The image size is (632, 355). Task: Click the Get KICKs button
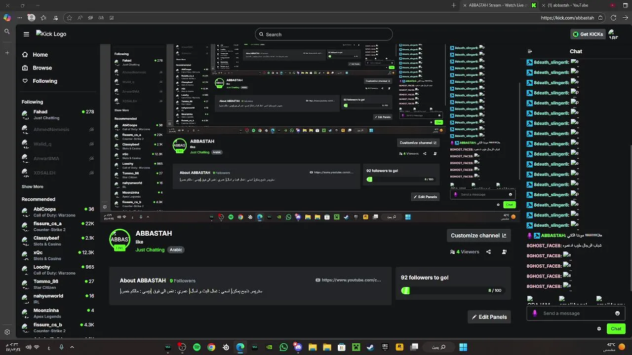click(x=588, y=34)
